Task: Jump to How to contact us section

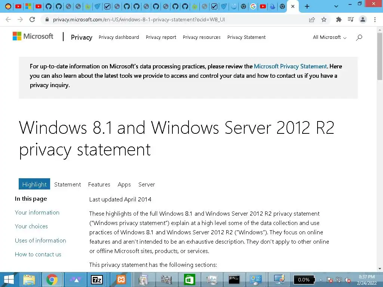Action: pos(38,254)
